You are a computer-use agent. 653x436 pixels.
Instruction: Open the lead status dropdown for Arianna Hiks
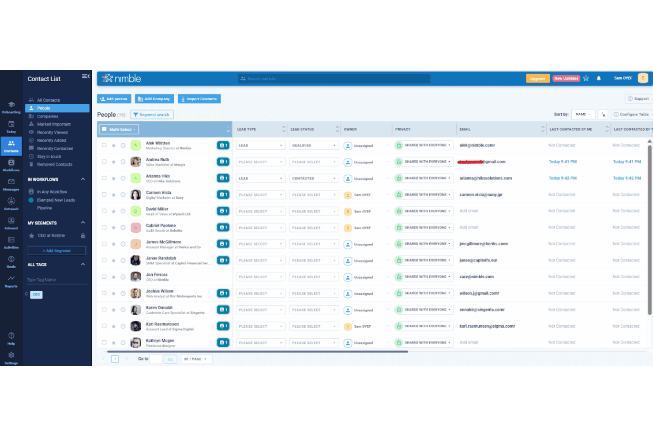(314, 178)
